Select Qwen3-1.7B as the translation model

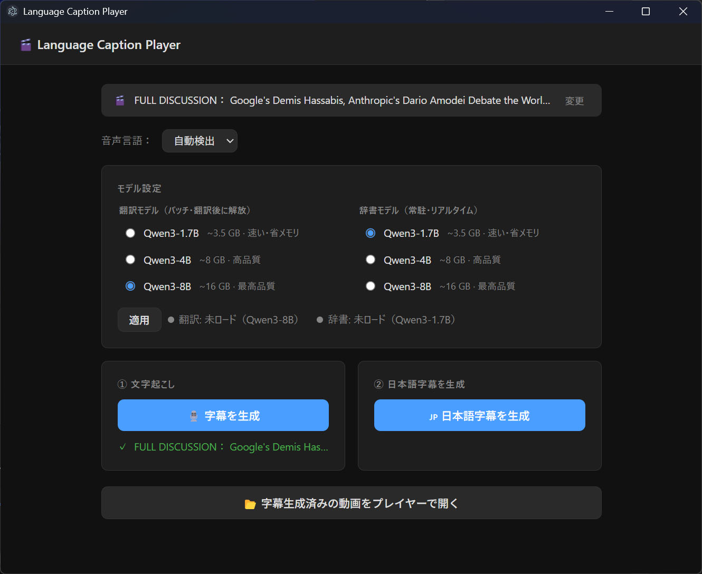pos(130,233)
